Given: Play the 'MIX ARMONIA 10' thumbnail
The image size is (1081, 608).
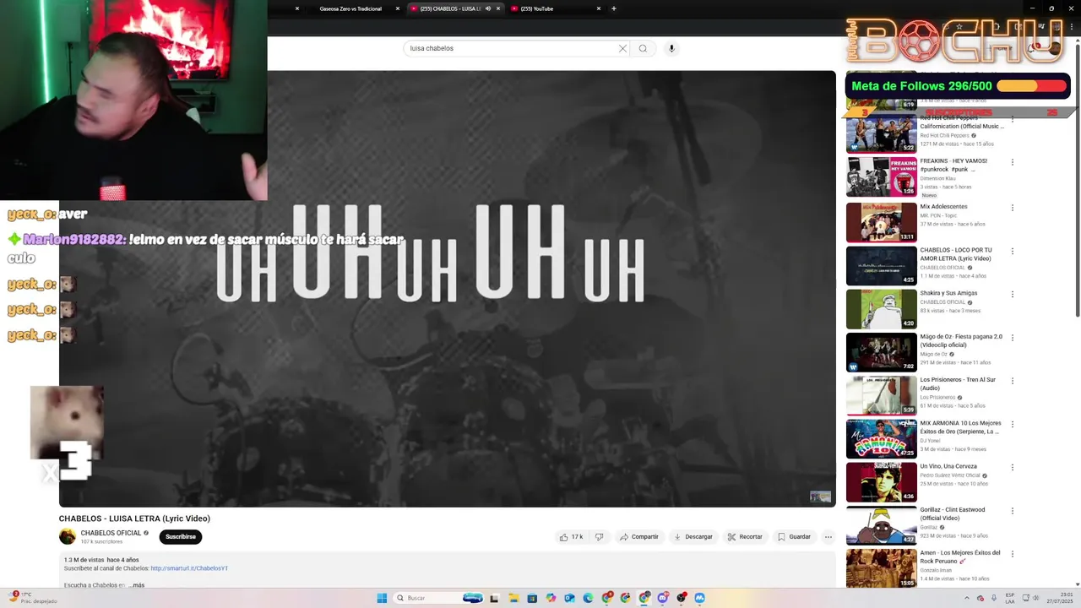Looking at the screenshot, I should [881, 438].
